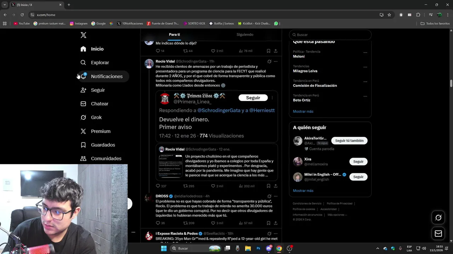
Task: Switch to the Para ti tab
Action: click(174, 35)
